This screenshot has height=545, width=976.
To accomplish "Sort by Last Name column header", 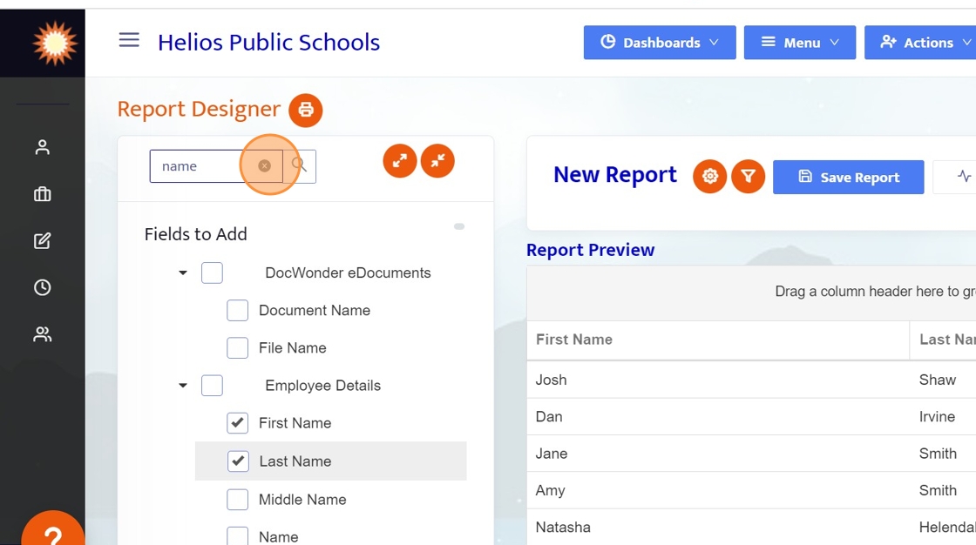I will point(943,340).
